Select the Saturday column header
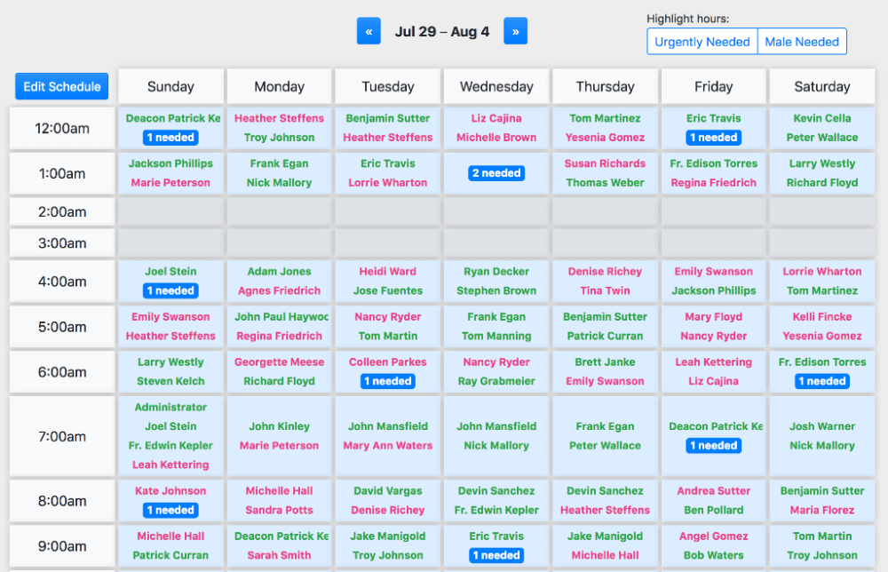 click(x=821, y=86)
